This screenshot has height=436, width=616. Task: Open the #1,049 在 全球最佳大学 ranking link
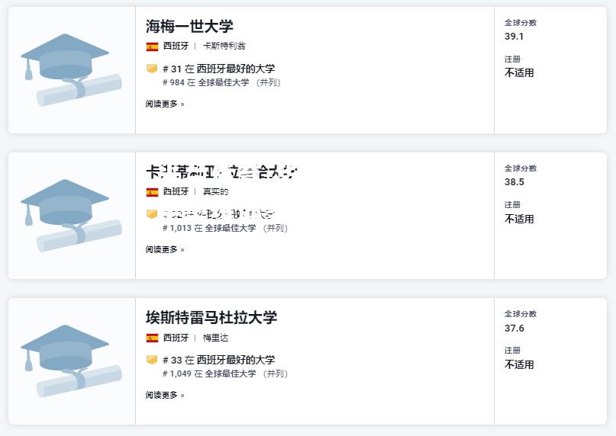pyautogui.click(x=225, y=373)
